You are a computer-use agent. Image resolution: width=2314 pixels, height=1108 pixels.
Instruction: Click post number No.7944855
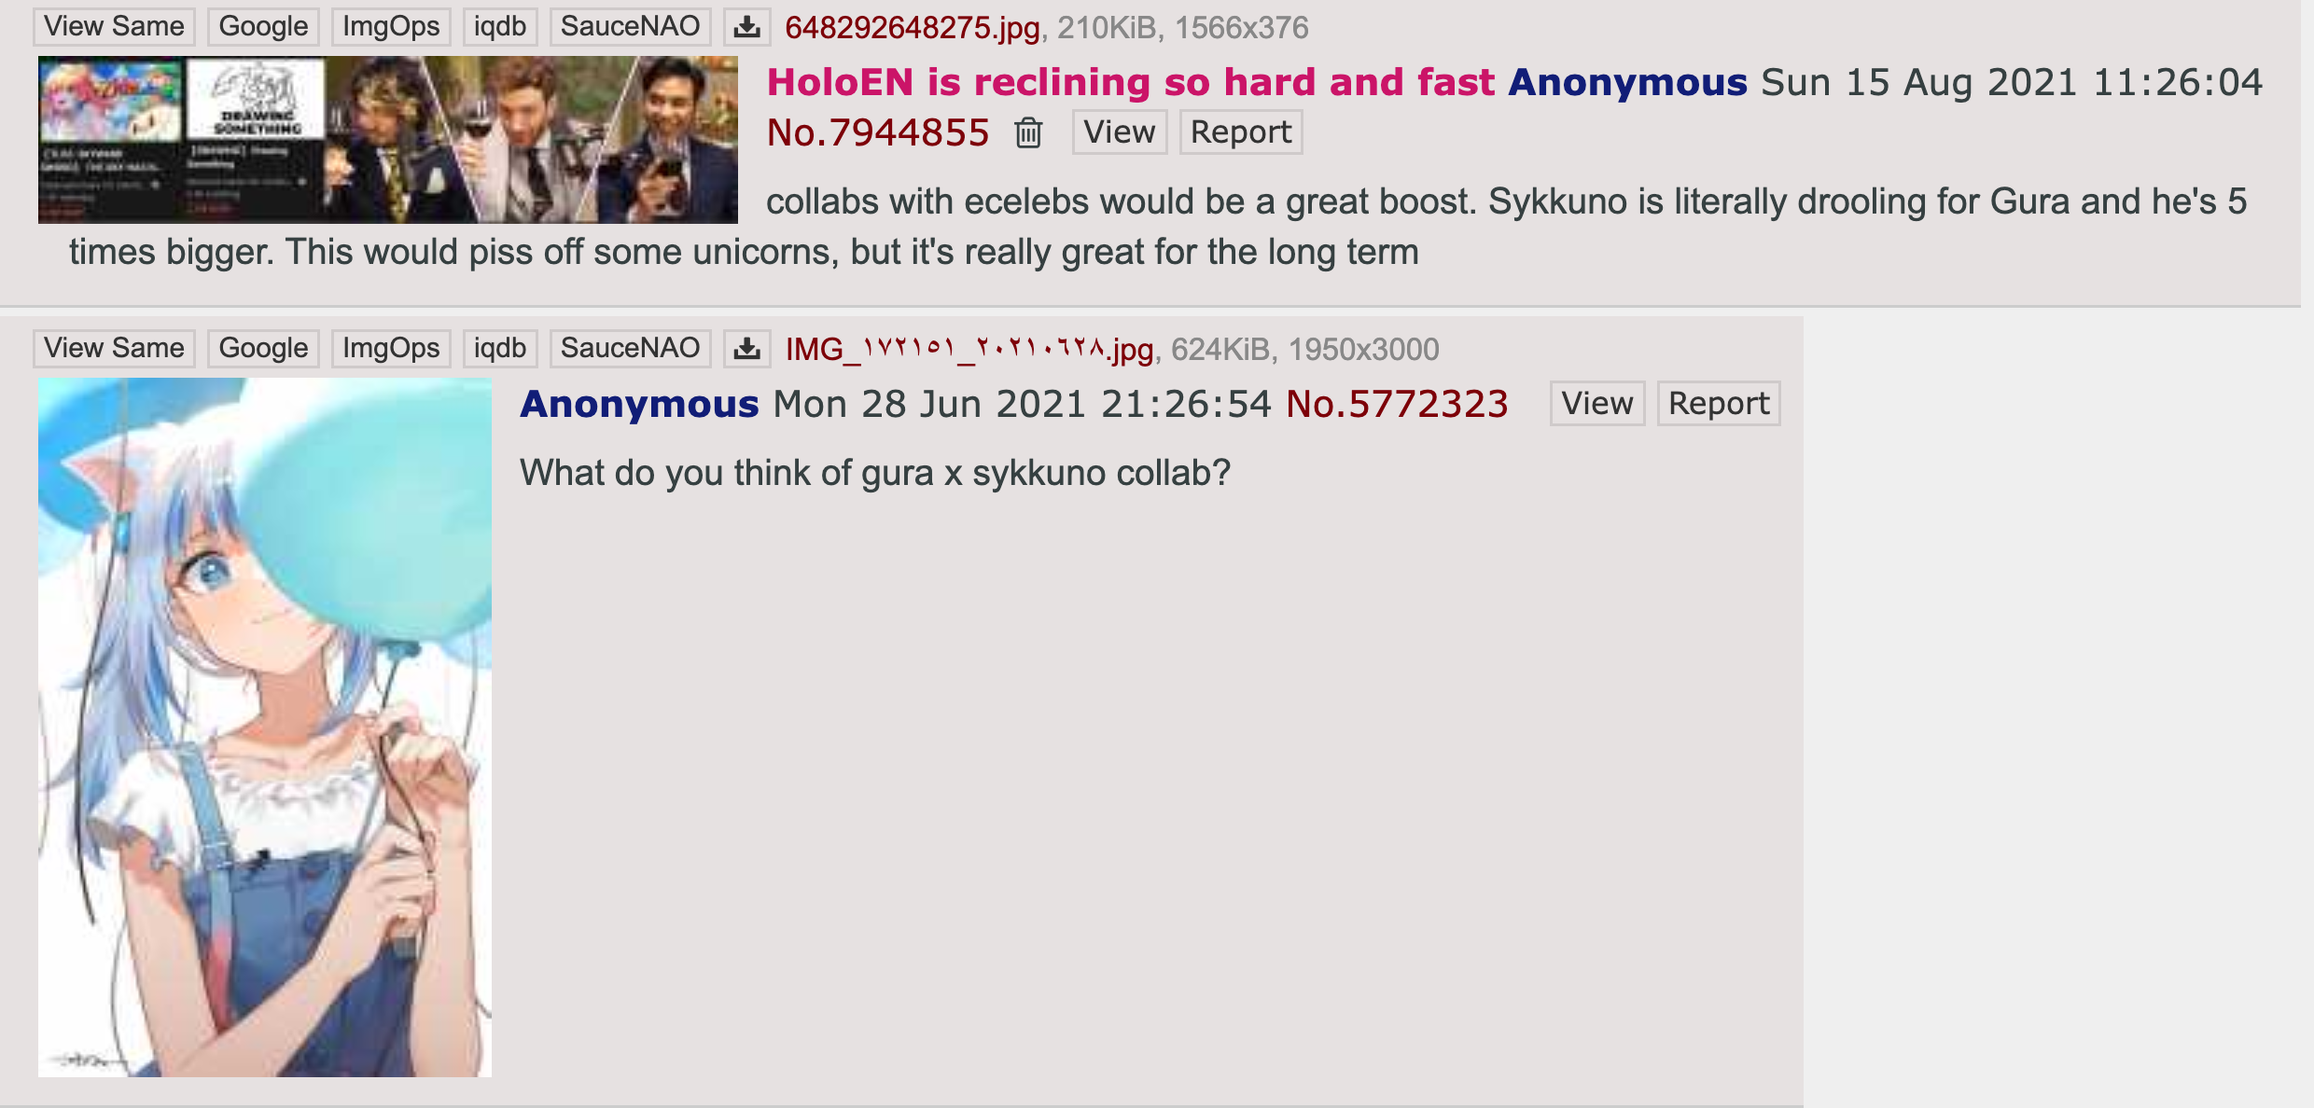click(x=878, y=132)
